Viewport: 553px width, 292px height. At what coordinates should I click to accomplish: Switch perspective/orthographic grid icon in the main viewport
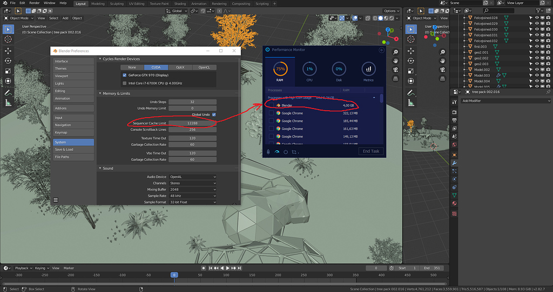pyautogui.click(x=396, y=78)
